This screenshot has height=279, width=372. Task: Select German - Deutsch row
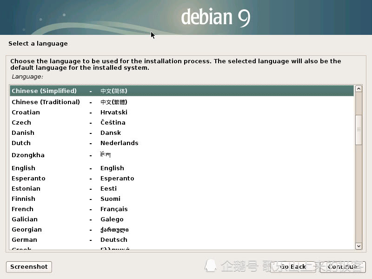point(182,239)
